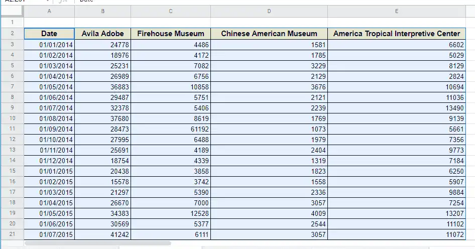
Task: Select Chinese American Museum value 1319
Action: tap(269, 161)
